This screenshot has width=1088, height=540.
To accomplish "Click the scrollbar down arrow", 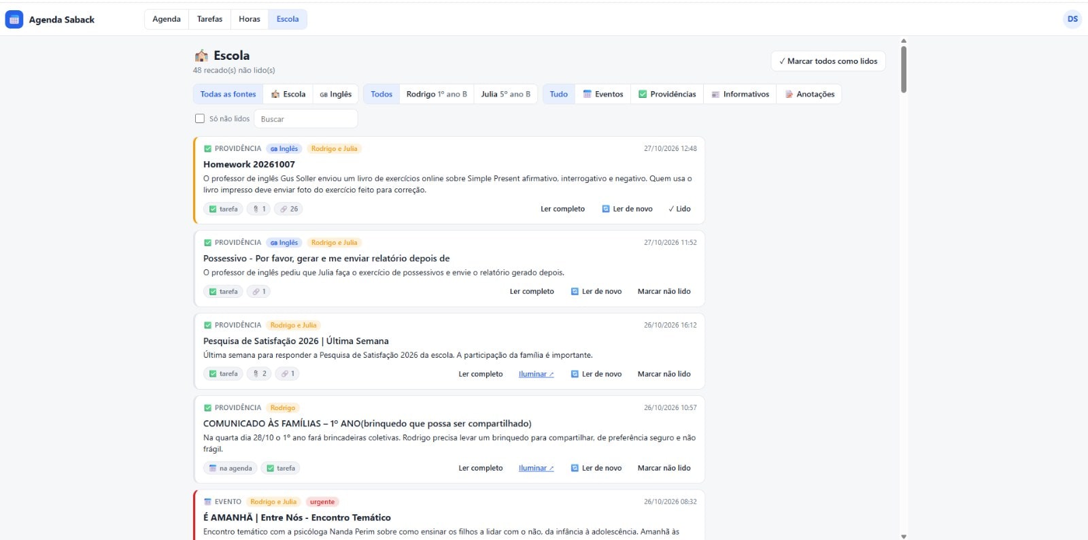I will [904, 537].
